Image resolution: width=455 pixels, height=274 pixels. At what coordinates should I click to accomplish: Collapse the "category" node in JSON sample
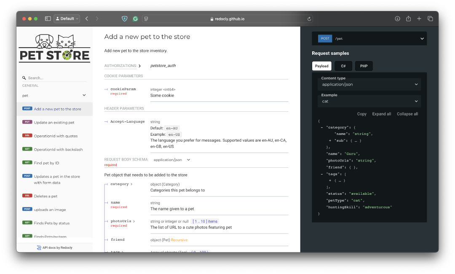point(322,127)
